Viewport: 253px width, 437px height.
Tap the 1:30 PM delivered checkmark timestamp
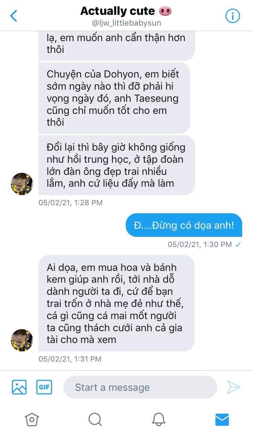coord(204,245)
